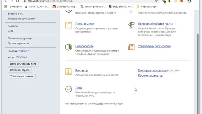This screenshot has width=202, height=114.
Task: Open the Электронный жур... bookmark
Action: point(65,7)
